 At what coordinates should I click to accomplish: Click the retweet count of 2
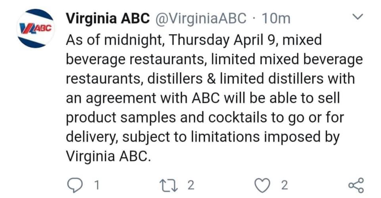tap(191, 185)
